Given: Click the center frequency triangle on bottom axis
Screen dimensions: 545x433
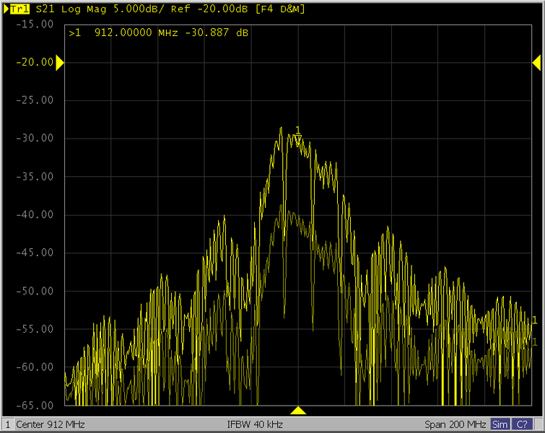Looking at the screenshot, I should click(298, 411).
